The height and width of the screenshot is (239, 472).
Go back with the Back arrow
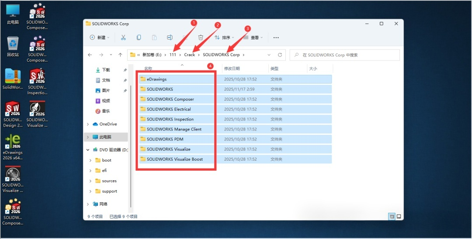[90, 55]
